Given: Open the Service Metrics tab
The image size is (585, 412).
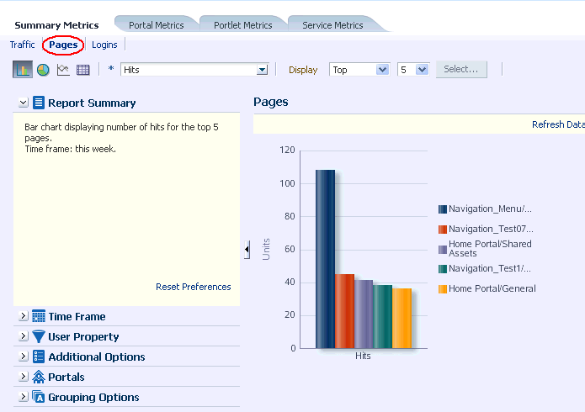Looking at the screenshot, I should (332, 25).
